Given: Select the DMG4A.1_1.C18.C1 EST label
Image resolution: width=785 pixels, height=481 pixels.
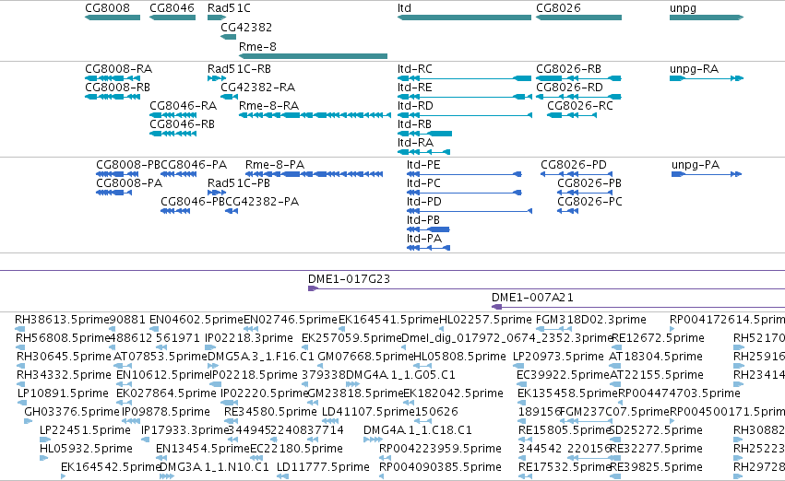Looking at the screenshot, I should pos(418,430).
